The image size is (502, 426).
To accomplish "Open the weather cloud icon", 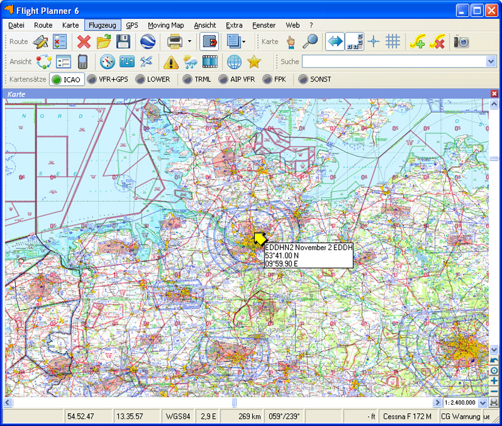I will click(x=190, y=61).
